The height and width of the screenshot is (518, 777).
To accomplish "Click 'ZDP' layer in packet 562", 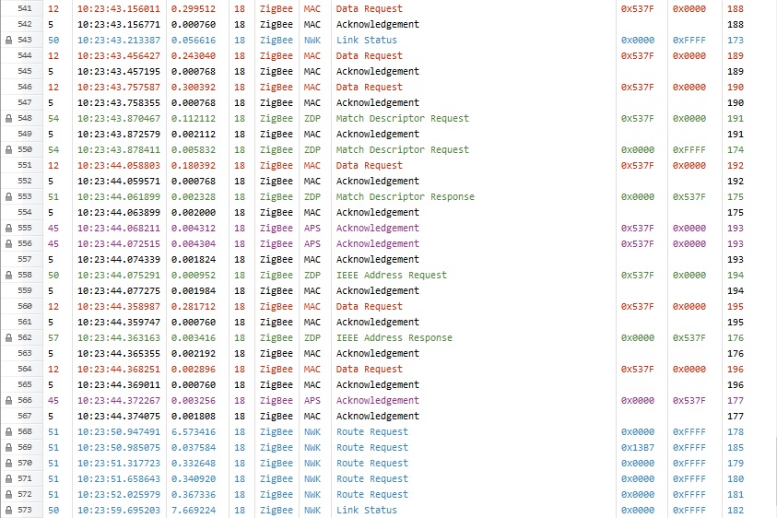I will coord(312,338).
